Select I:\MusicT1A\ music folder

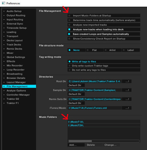tap(104, 122)
